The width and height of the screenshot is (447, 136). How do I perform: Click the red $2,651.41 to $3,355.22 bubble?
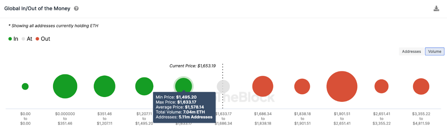(381, 86)
